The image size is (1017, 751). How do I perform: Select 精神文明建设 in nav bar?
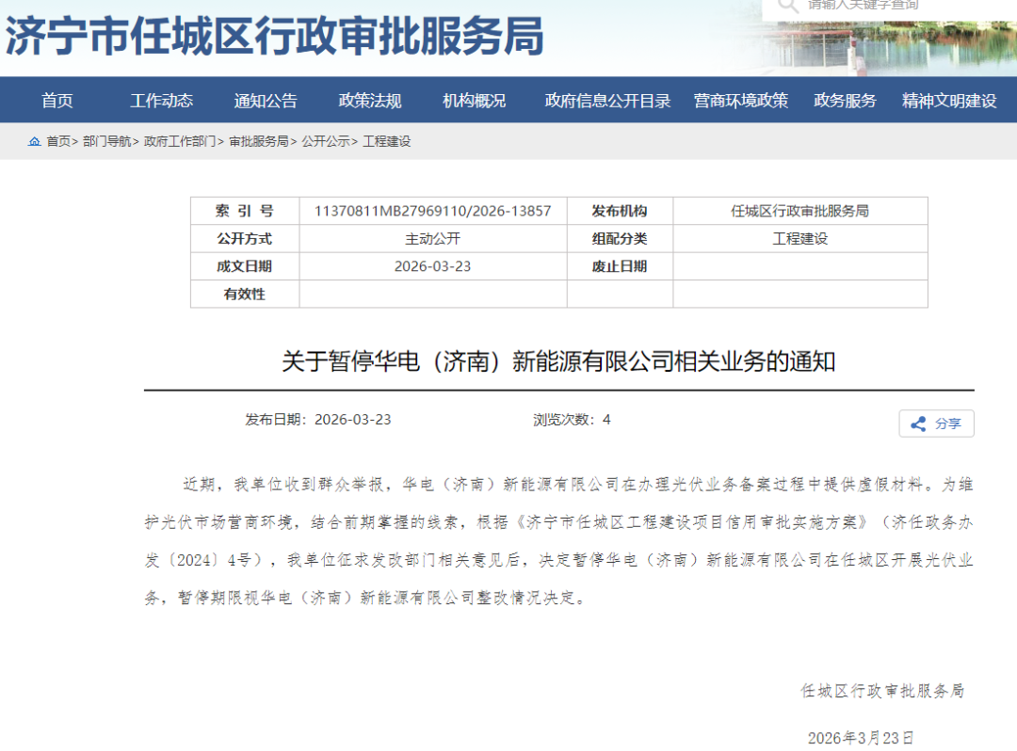[x=949, y=101]
